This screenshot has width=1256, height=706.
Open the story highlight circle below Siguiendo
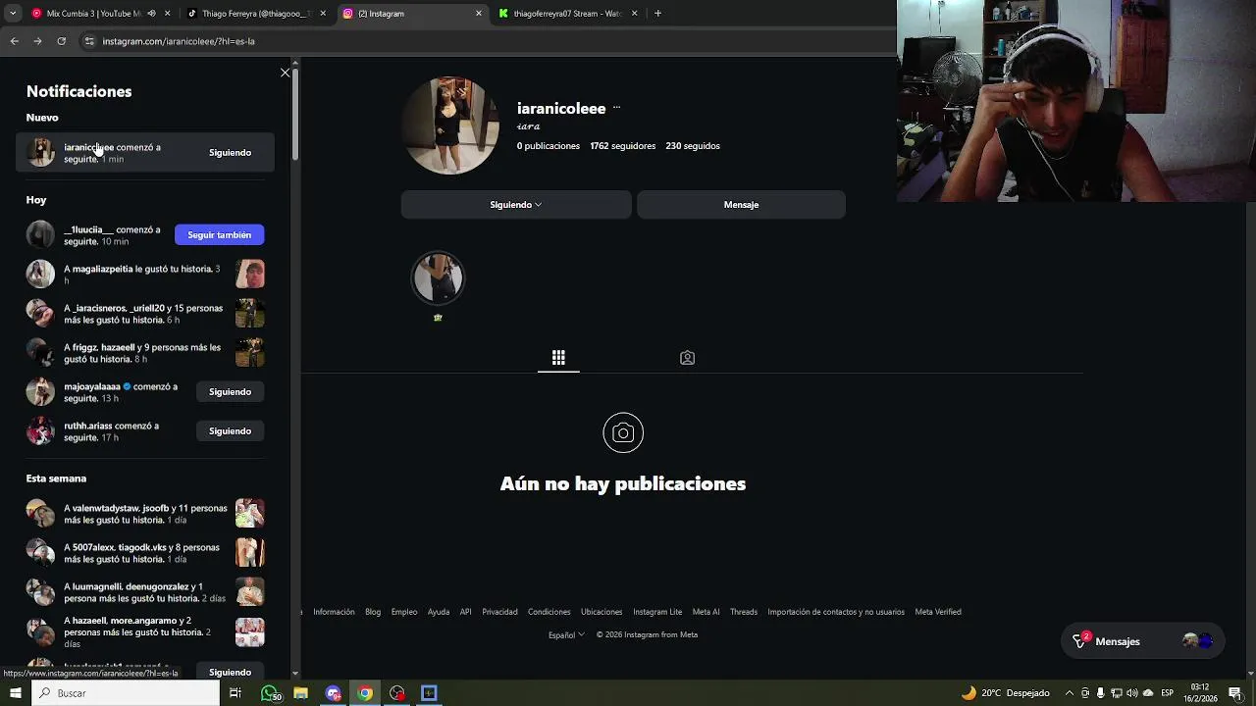438,278
